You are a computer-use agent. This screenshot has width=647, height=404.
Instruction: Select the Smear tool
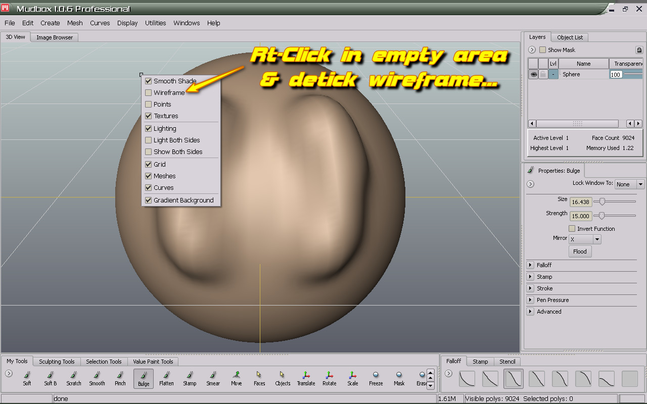click(x=213, y=378)
